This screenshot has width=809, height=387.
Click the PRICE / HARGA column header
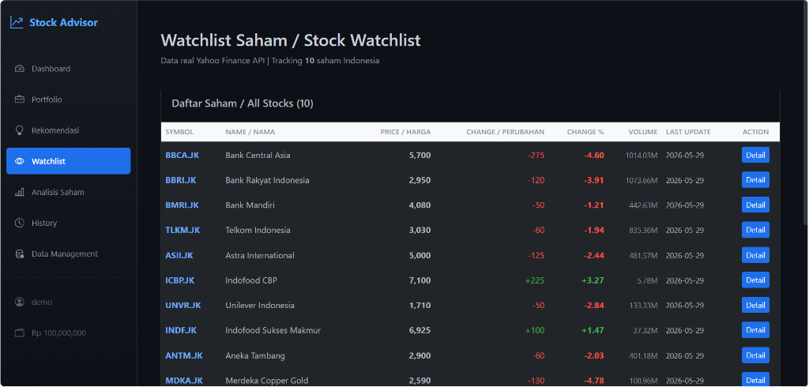click(405, 132)
